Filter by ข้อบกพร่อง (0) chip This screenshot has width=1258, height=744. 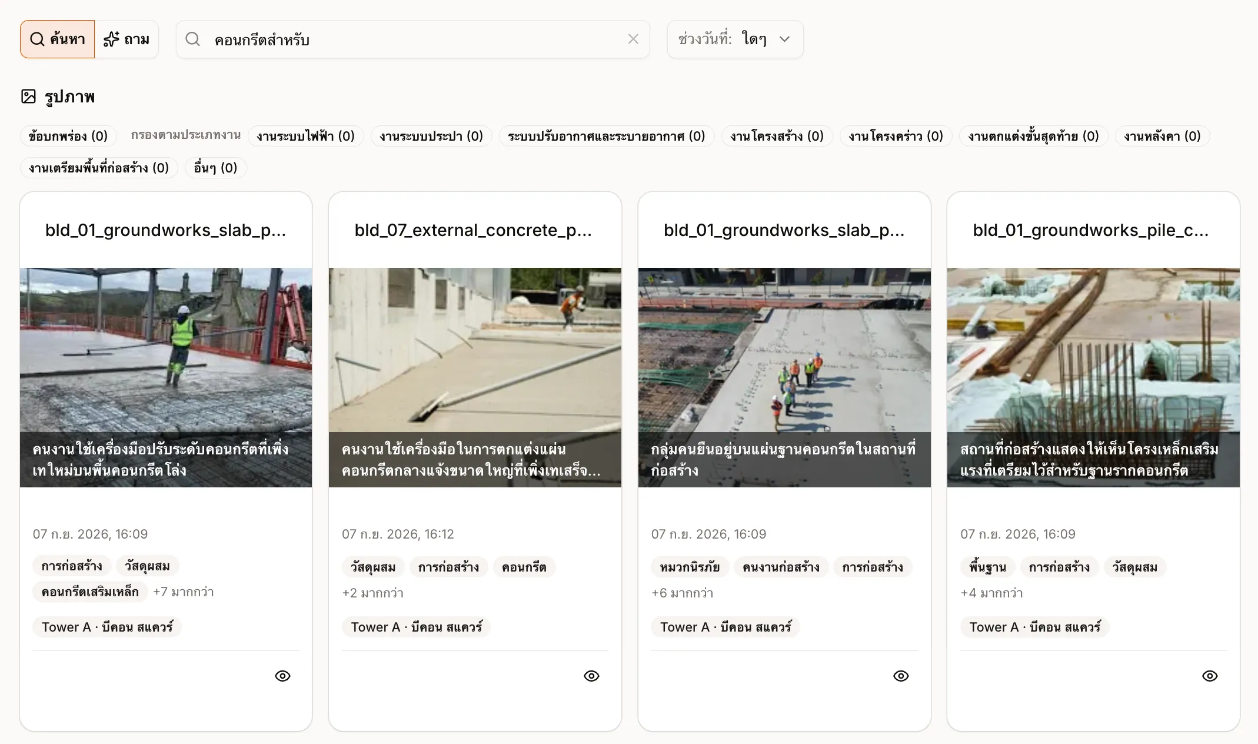coord(68,136)
